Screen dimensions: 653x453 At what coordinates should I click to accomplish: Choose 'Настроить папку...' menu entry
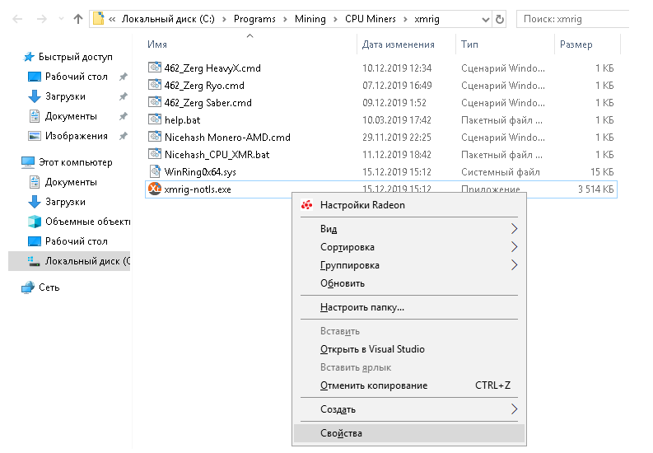click(409, 307)
